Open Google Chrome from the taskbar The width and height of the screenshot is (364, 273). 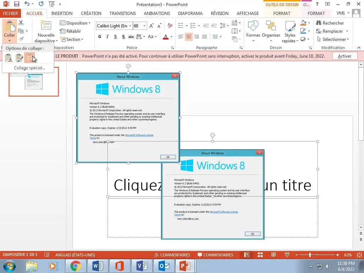coord(75,266)
